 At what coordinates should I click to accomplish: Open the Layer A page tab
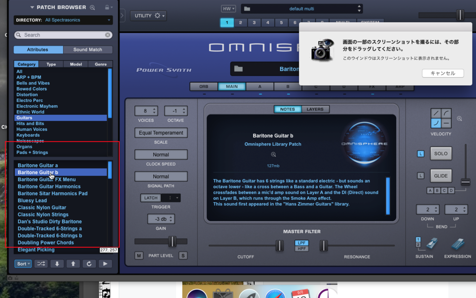[260, 86]
